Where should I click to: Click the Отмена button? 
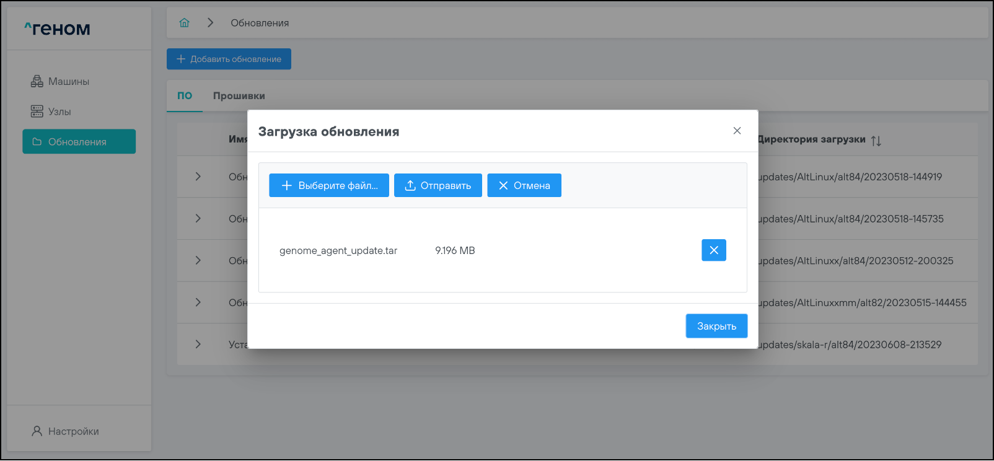pos(524,185)
